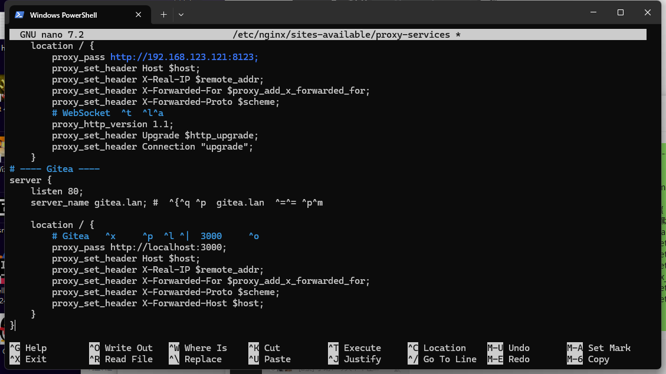
Task: Click the ^R Read File shortcut
Action: (121, 359)
